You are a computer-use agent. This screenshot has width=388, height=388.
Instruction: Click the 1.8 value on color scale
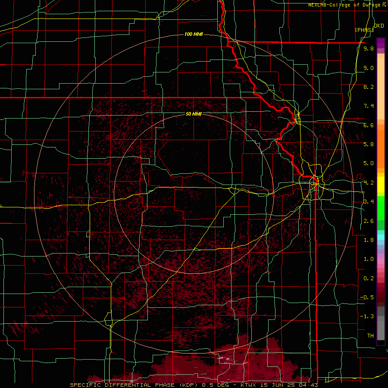(369, 240)
